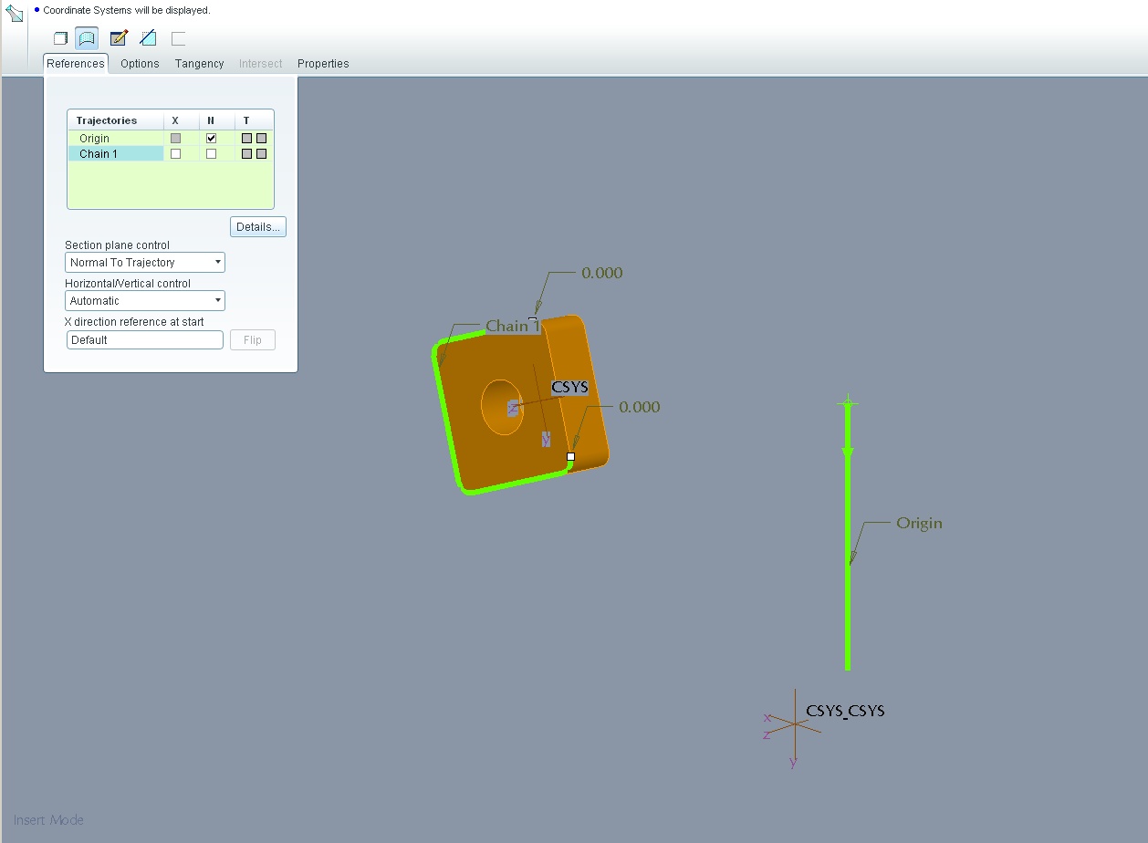The width and height of the screenshot is (1148, 843).
Task: Toggle first T checkbox for Chain 1
Action: tap(246, 154)
